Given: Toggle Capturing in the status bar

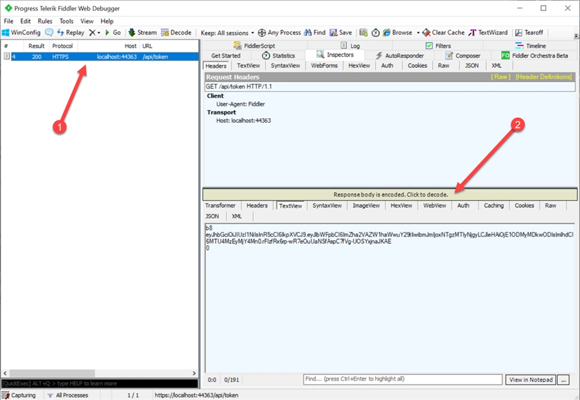Looking at the screenshot, I should point(19,395).
